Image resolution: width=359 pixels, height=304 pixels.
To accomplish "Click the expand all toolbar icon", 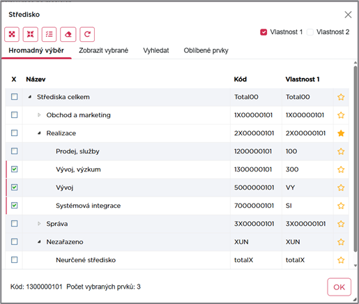I will point(12,34).
